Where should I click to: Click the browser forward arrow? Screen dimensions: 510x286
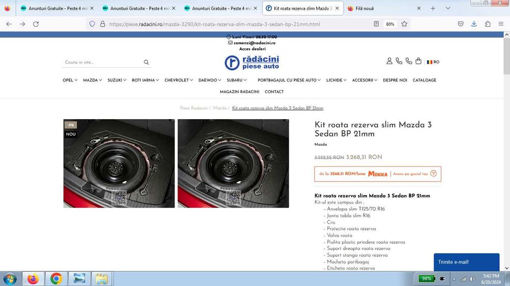(x=22, y=24)
